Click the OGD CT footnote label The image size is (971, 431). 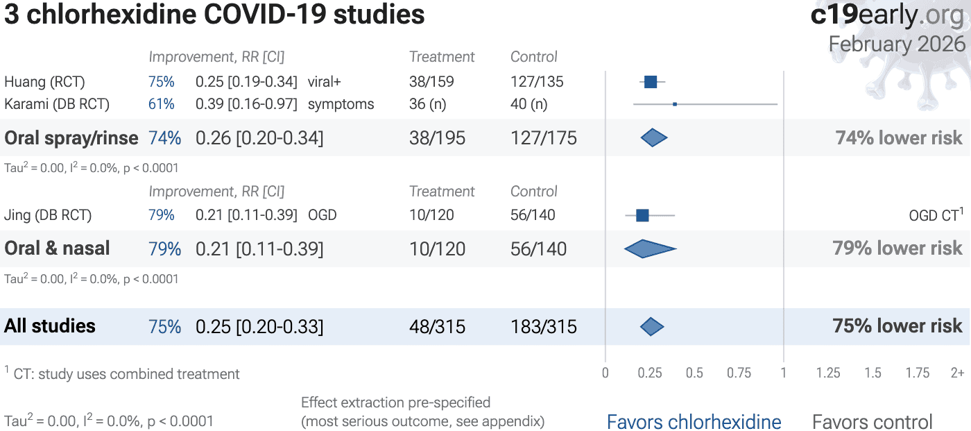[936, 215]
